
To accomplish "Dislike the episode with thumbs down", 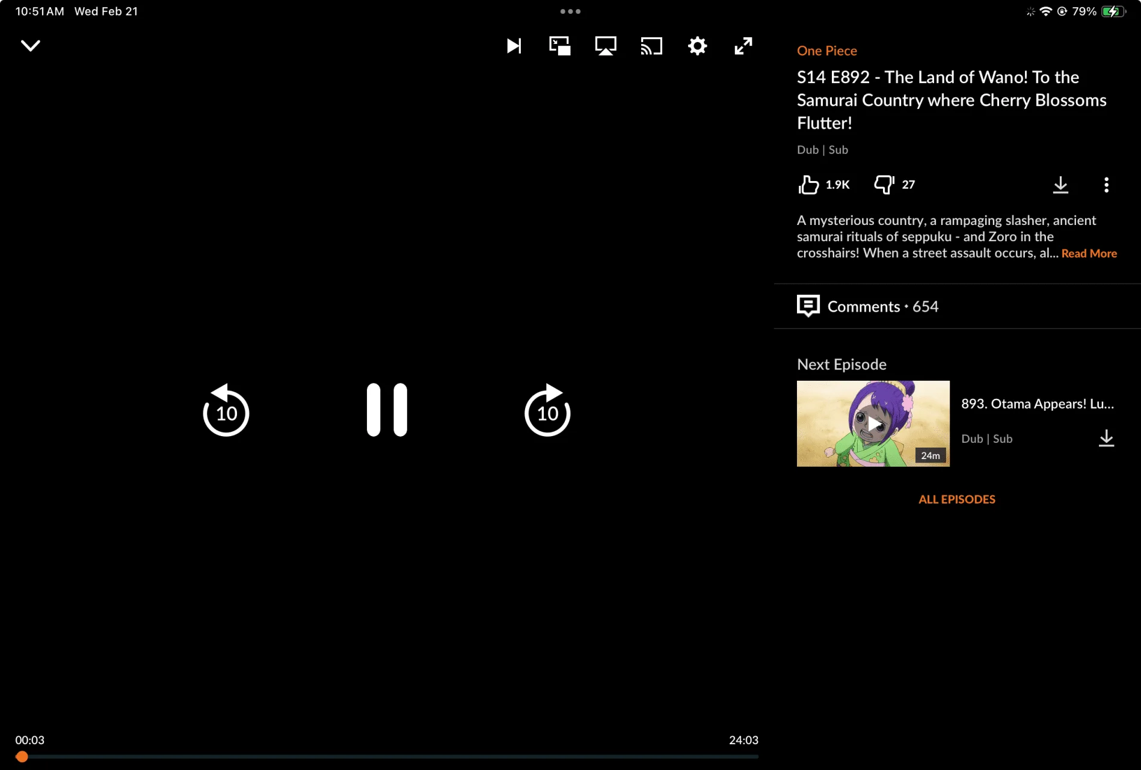I will click(x=884, y=185).
